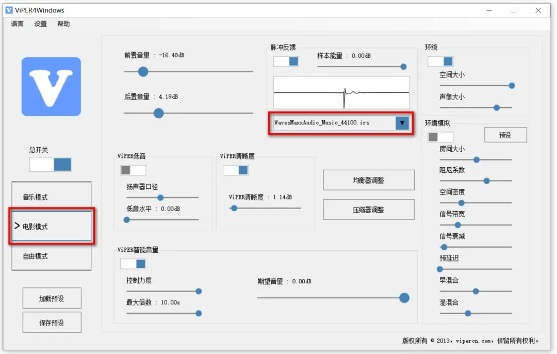Toggle the ViPER清晰度 switch
557x354 pixels.
pos(236,170)
